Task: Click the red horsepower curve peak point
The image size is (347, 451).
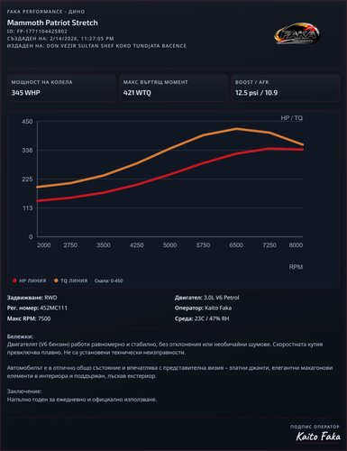Action: pos(269,149)
